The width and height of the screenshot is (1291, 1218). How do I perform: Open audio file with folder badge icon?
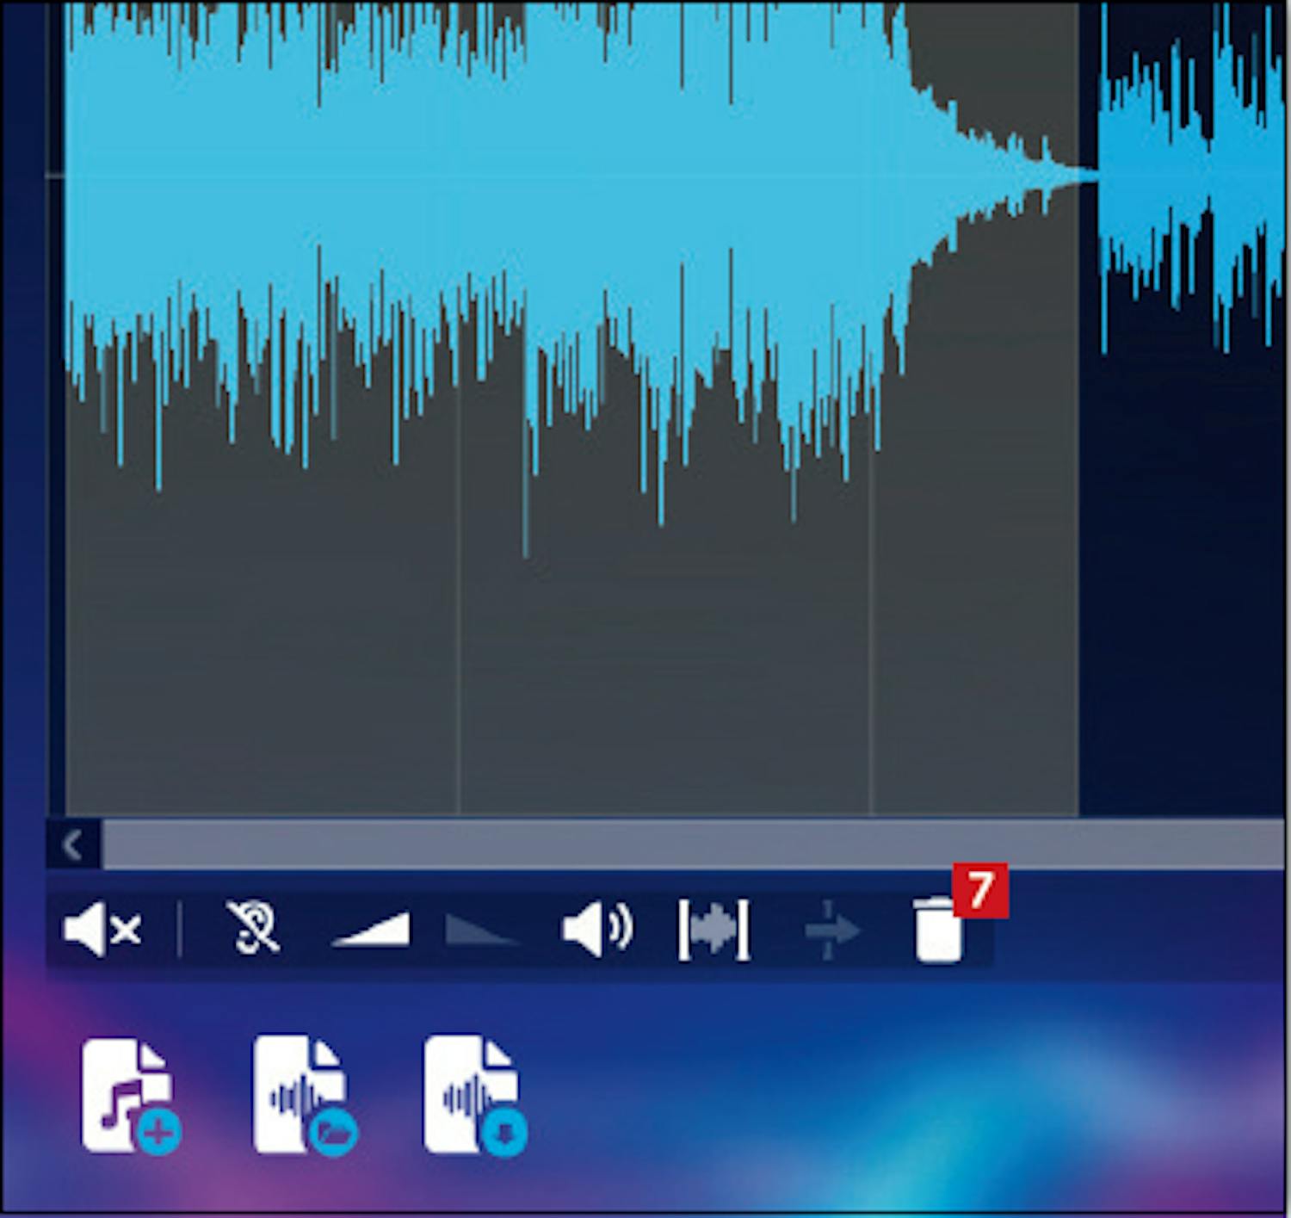(303, 1096)
